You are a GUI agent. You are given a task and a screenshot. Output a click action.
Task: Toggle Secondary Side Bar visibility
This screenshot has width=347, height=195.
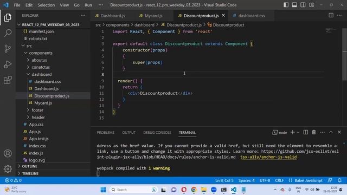click(303, 5)
